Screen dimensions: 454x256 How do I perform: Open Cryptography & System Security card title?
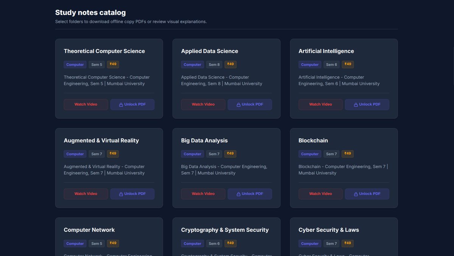[x=225, y=230]
